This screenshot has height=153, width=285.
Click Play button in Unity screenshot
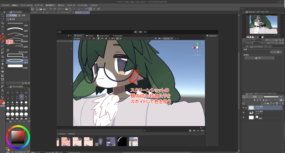click(135, 32)
